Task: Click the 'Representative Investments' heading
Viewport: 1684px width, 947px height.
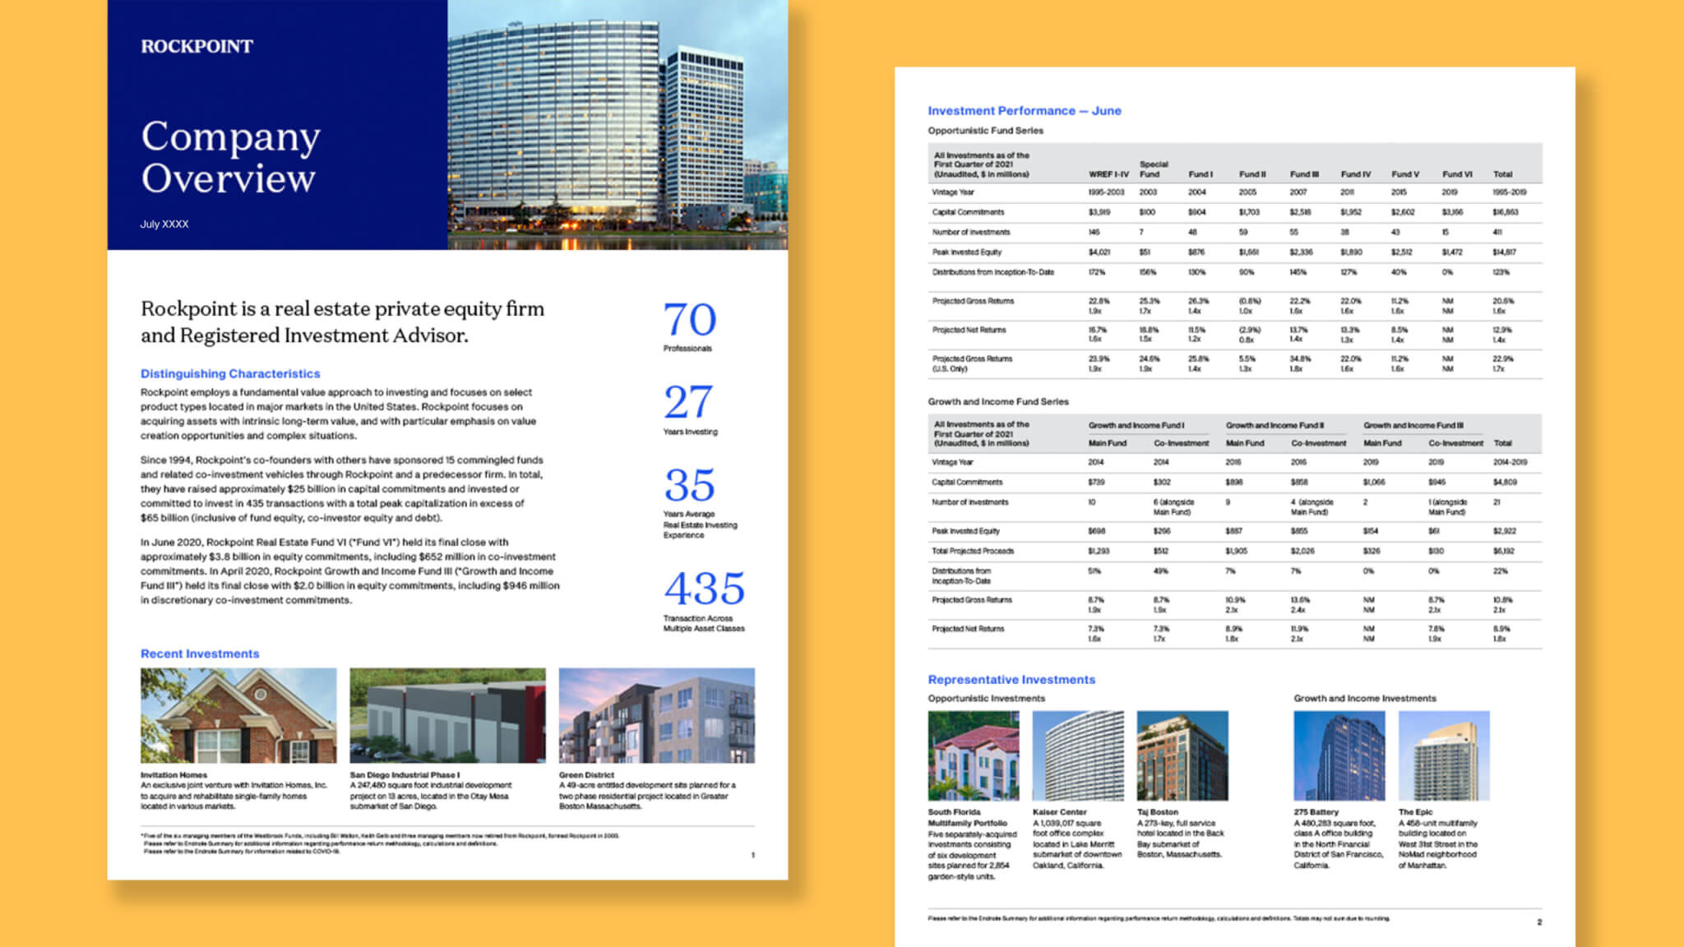Action: (1011, 679)
